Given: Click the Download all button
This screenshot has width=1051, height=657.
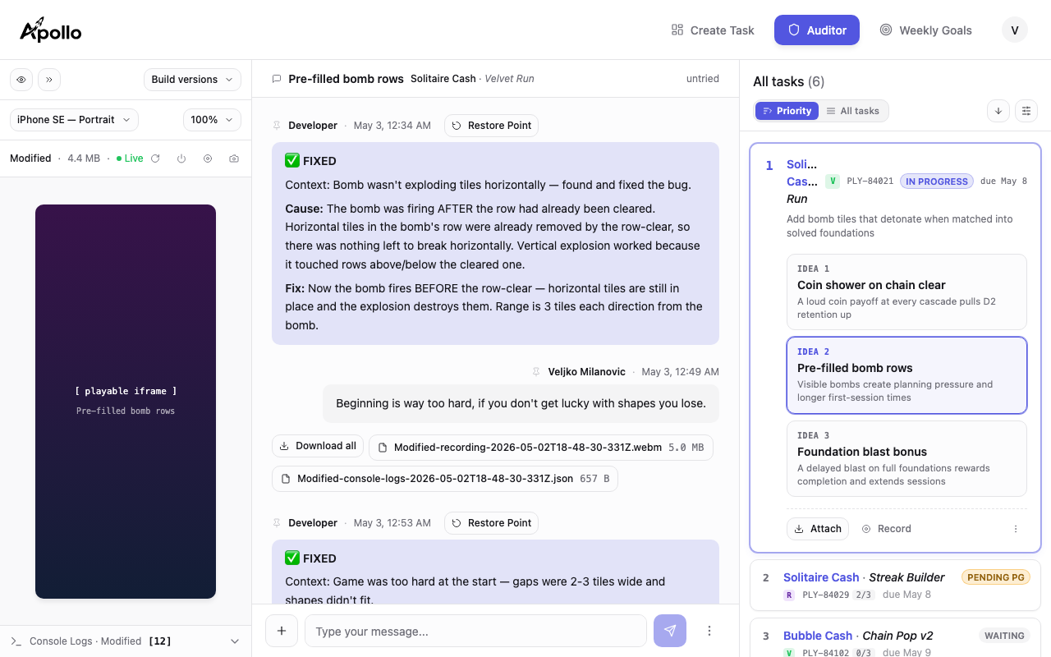Looking at the screenshot, I should point(318,446).
